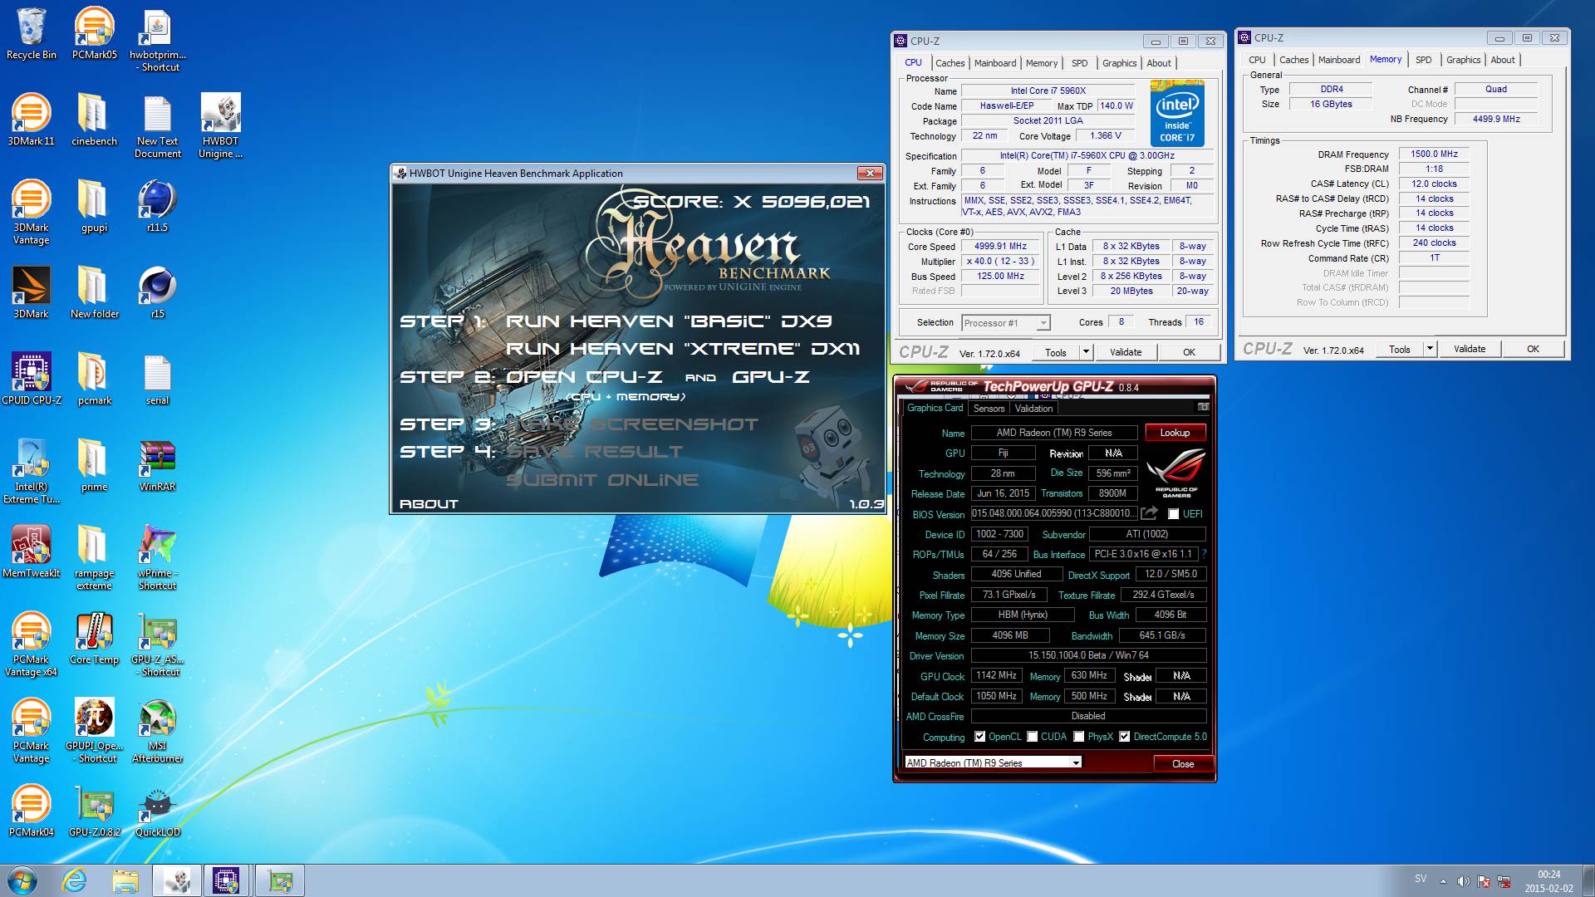
Task: Open the Sensors tab in GPU-Z
Action: pyautogui.click(x=989, y=409)
